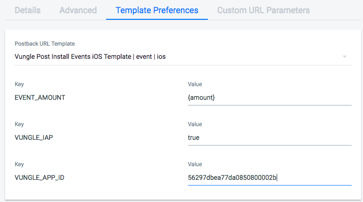Go to Custom URL Parameters tab
Image resolution: width=363 pixels, height=202 pixels.
(x=264, y=10)
